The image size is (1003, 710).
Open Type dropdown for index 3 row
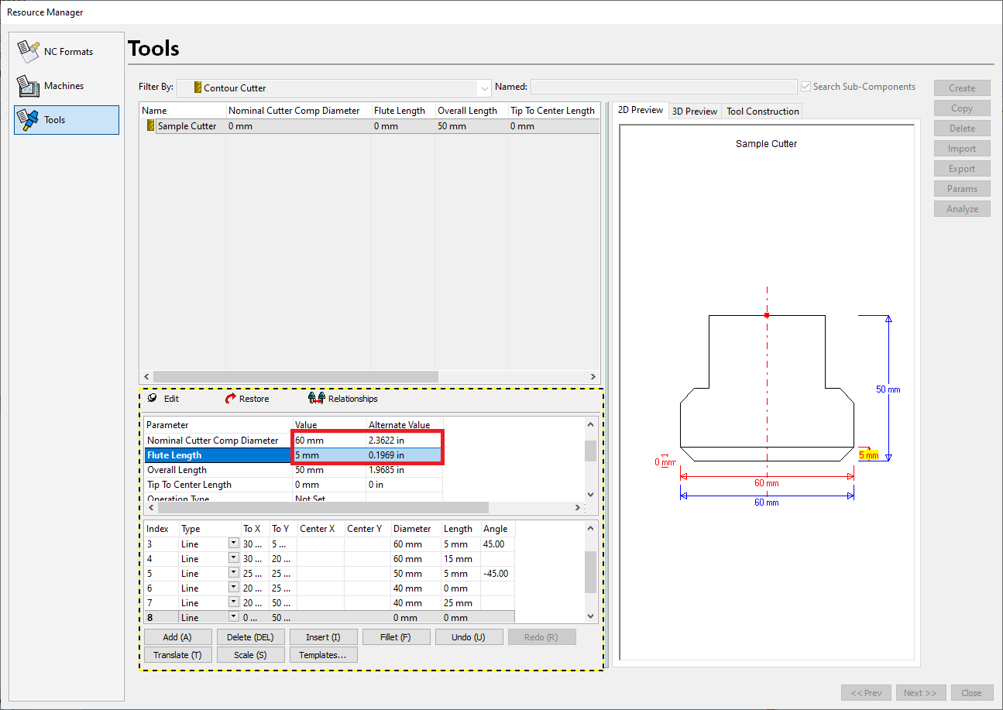point(234,544)
